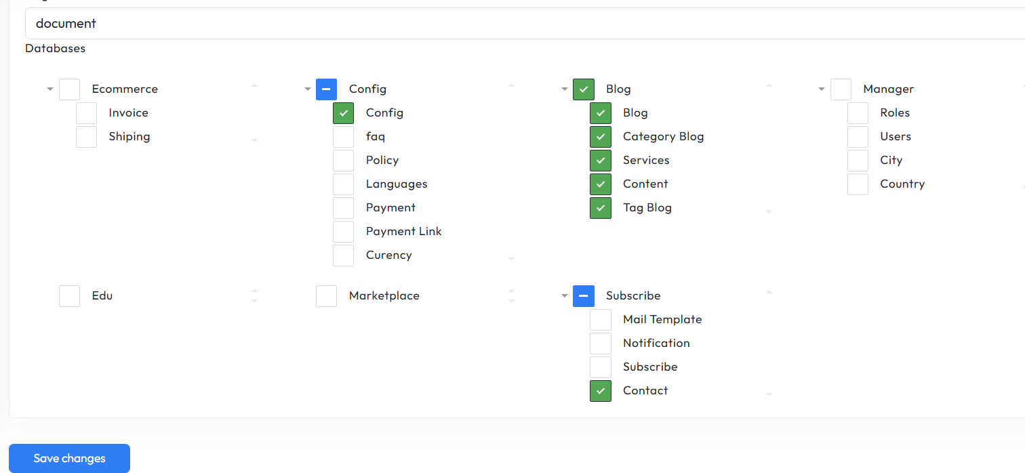Uncheck the Contact checkbox
Viewport: 1025px width, 473px height.
click(600, 391)
